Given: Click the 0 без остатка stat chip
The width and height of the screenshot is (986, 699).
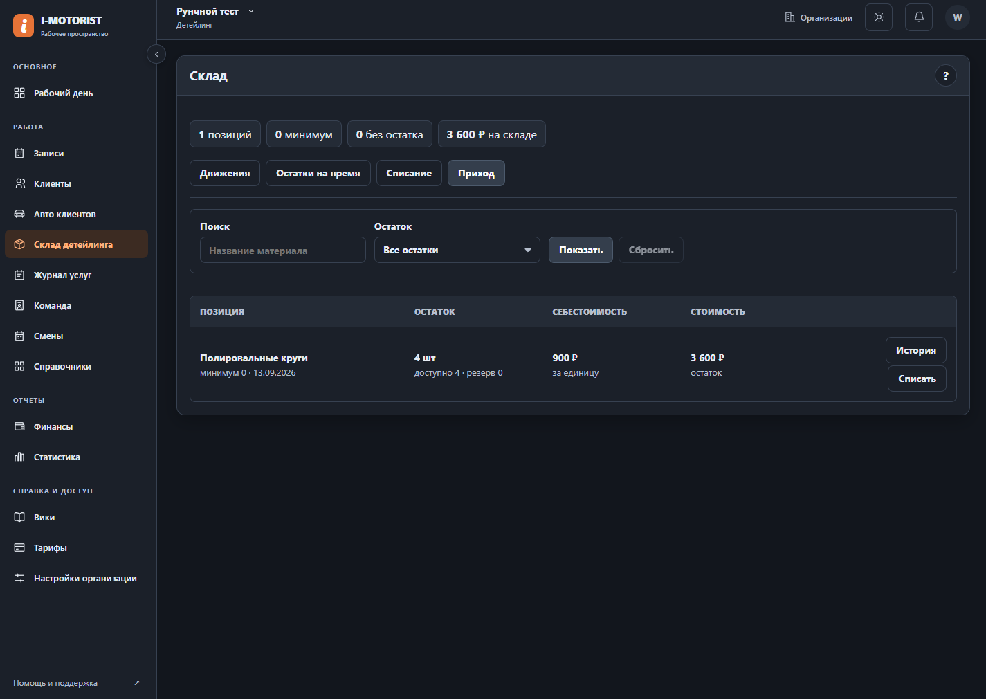Looking at the screenshot, I should coord(390,134).
